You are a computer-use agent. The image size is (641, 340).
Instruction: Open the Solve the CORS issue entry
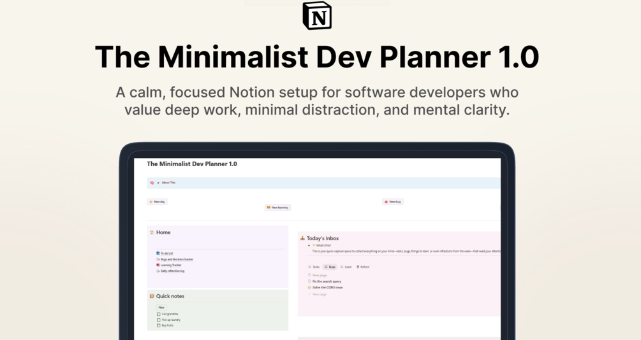pos(327,287)
